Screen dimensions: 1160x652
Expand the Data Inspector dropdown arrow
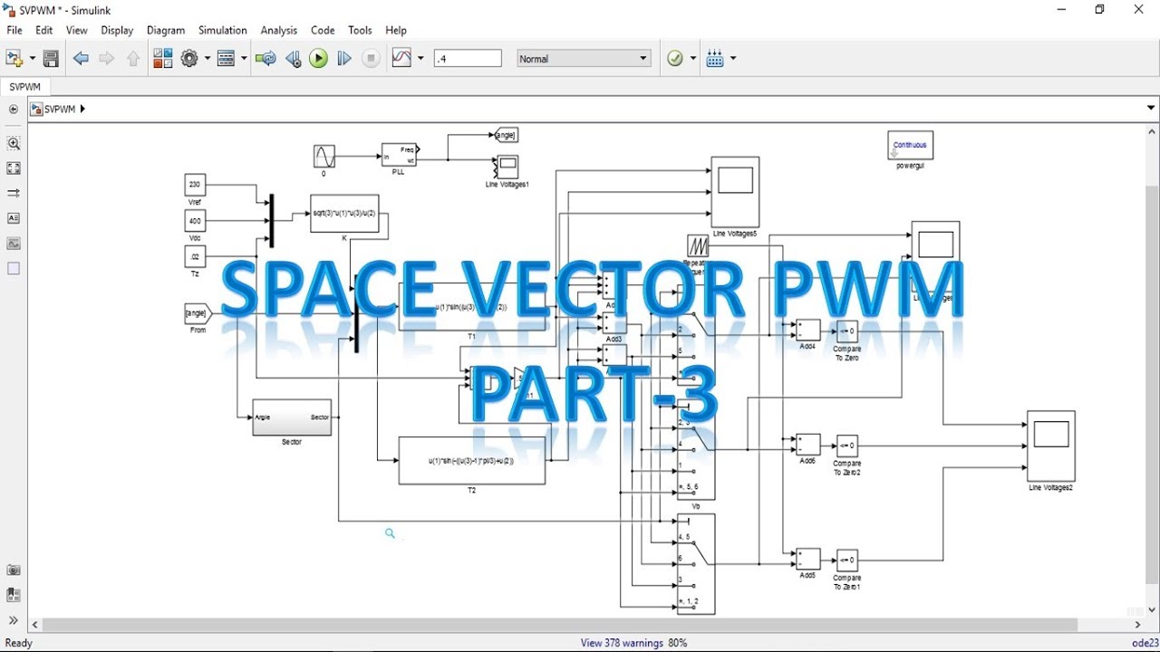click(420, 59)
